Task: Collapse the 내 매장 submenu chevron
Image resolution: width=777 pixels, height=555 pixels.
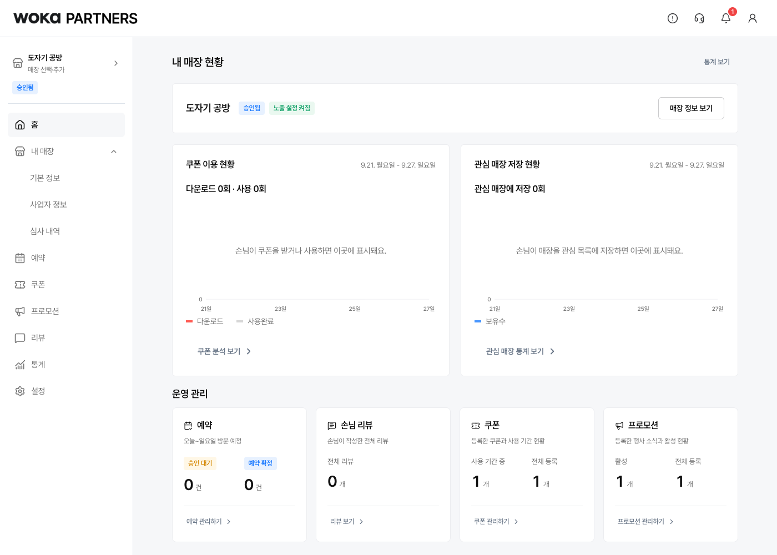Action: (114, 152)
